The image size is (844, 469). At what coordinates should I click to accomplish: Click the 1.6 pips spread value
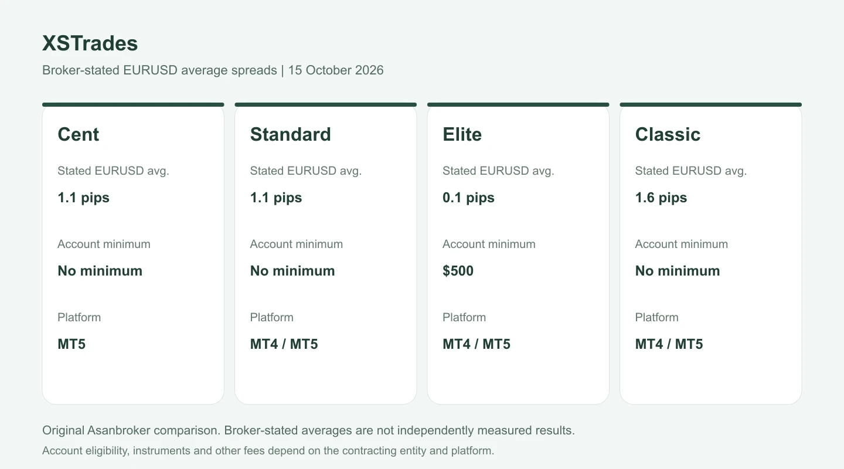point(661,198)
